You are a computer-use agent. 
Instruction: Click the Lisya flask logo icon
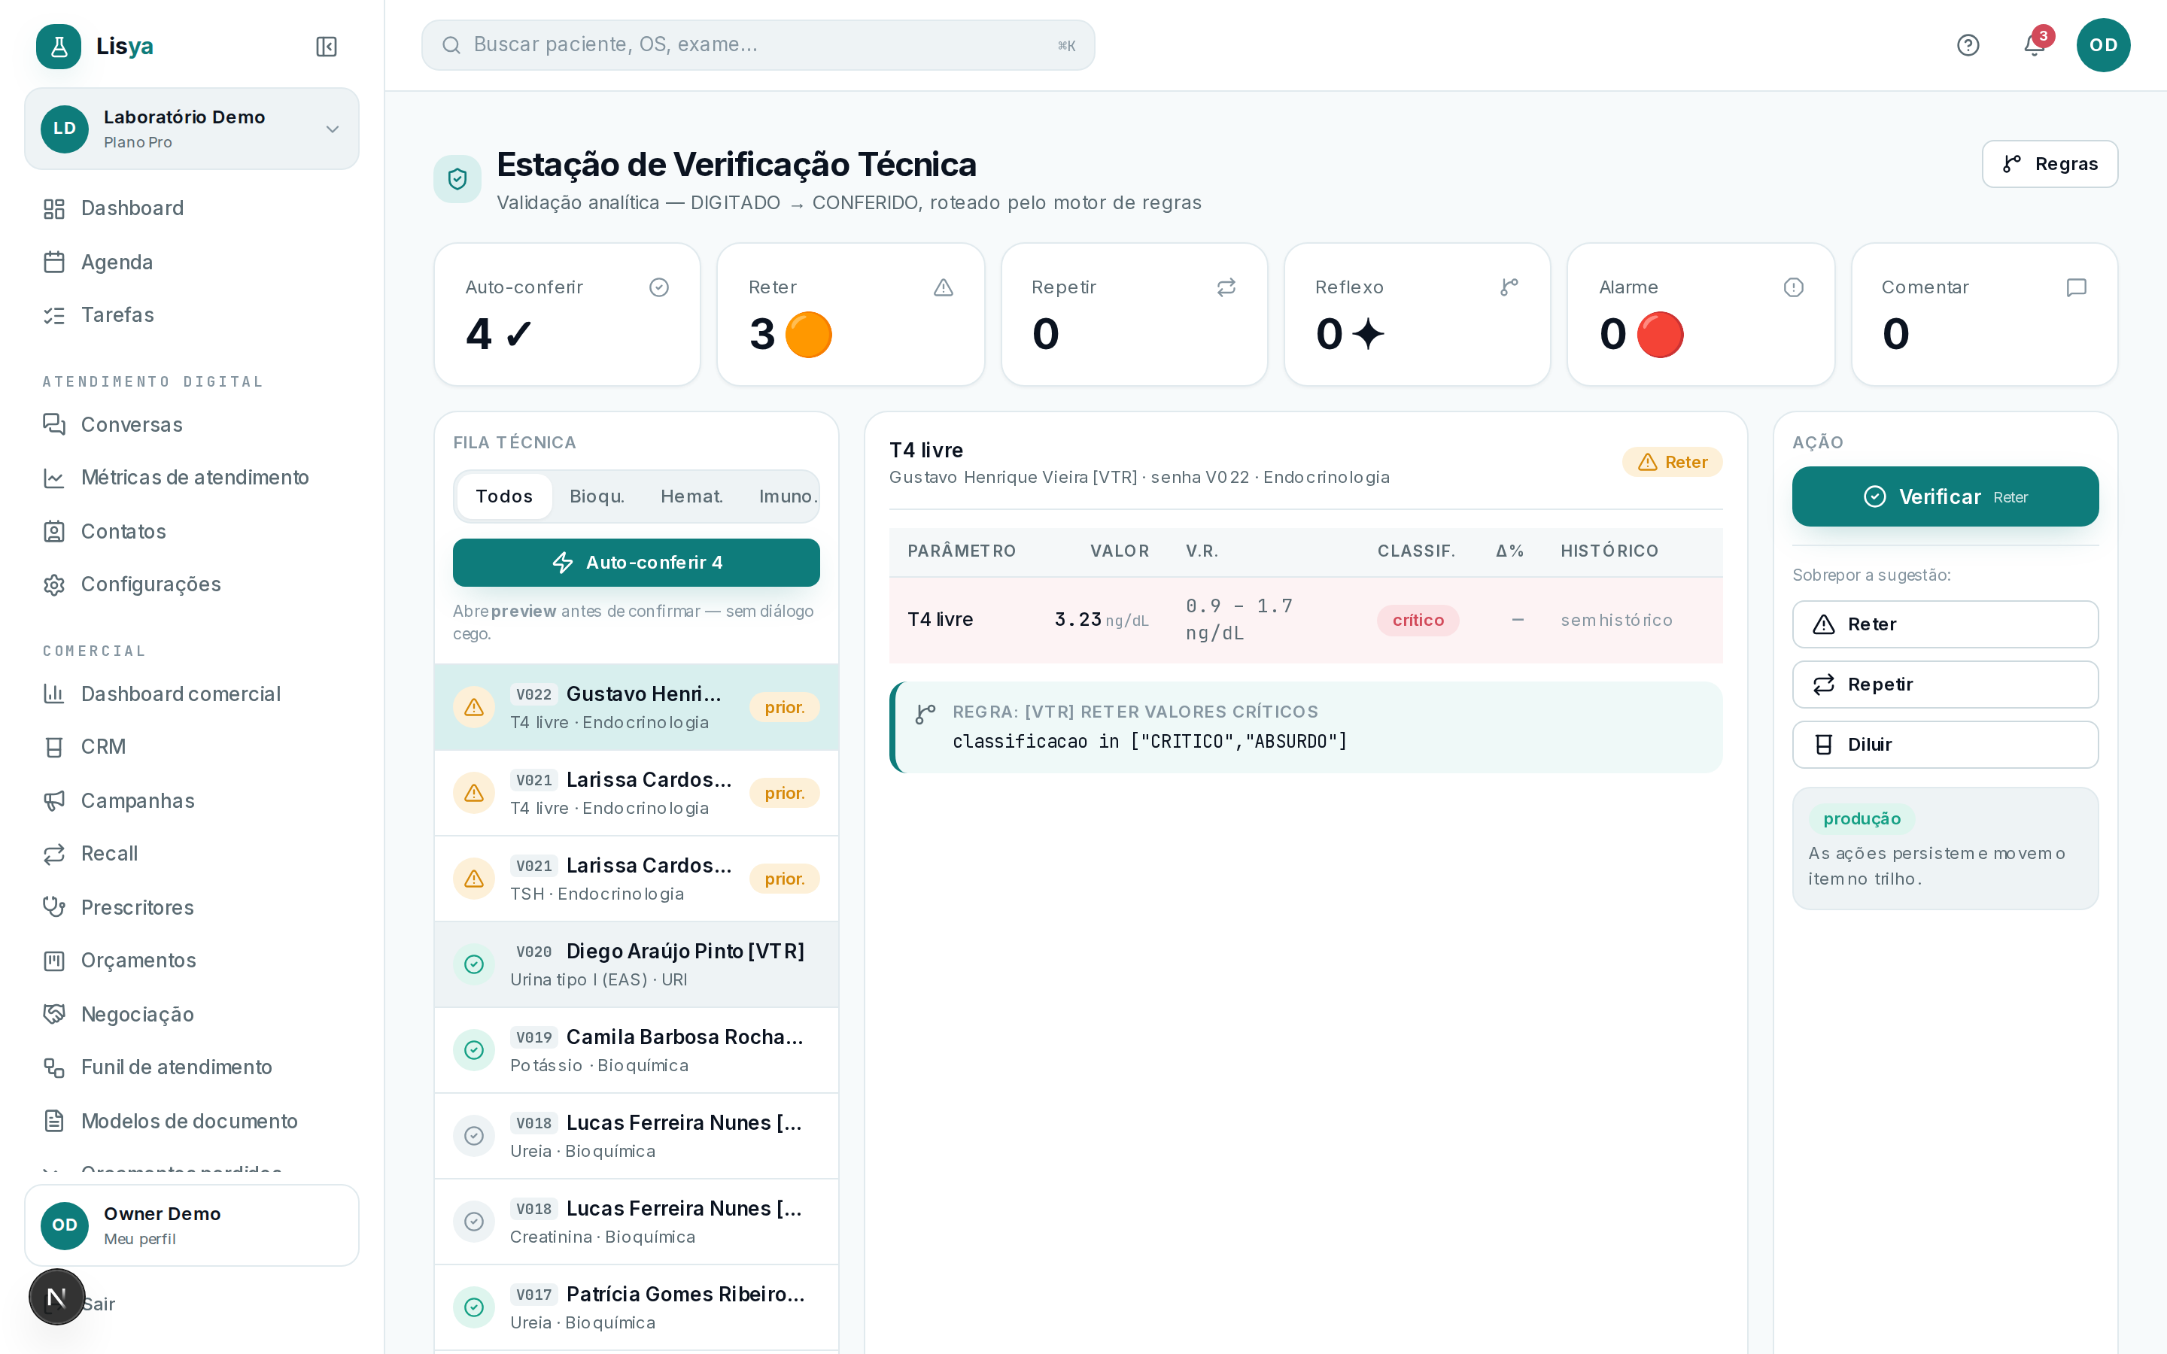pos(58,46)
